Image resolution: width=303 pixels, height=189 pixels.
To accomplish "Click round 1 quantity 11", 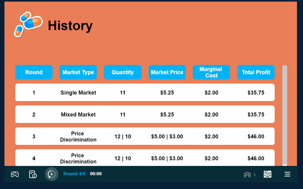I will click(x=123, y=93).
